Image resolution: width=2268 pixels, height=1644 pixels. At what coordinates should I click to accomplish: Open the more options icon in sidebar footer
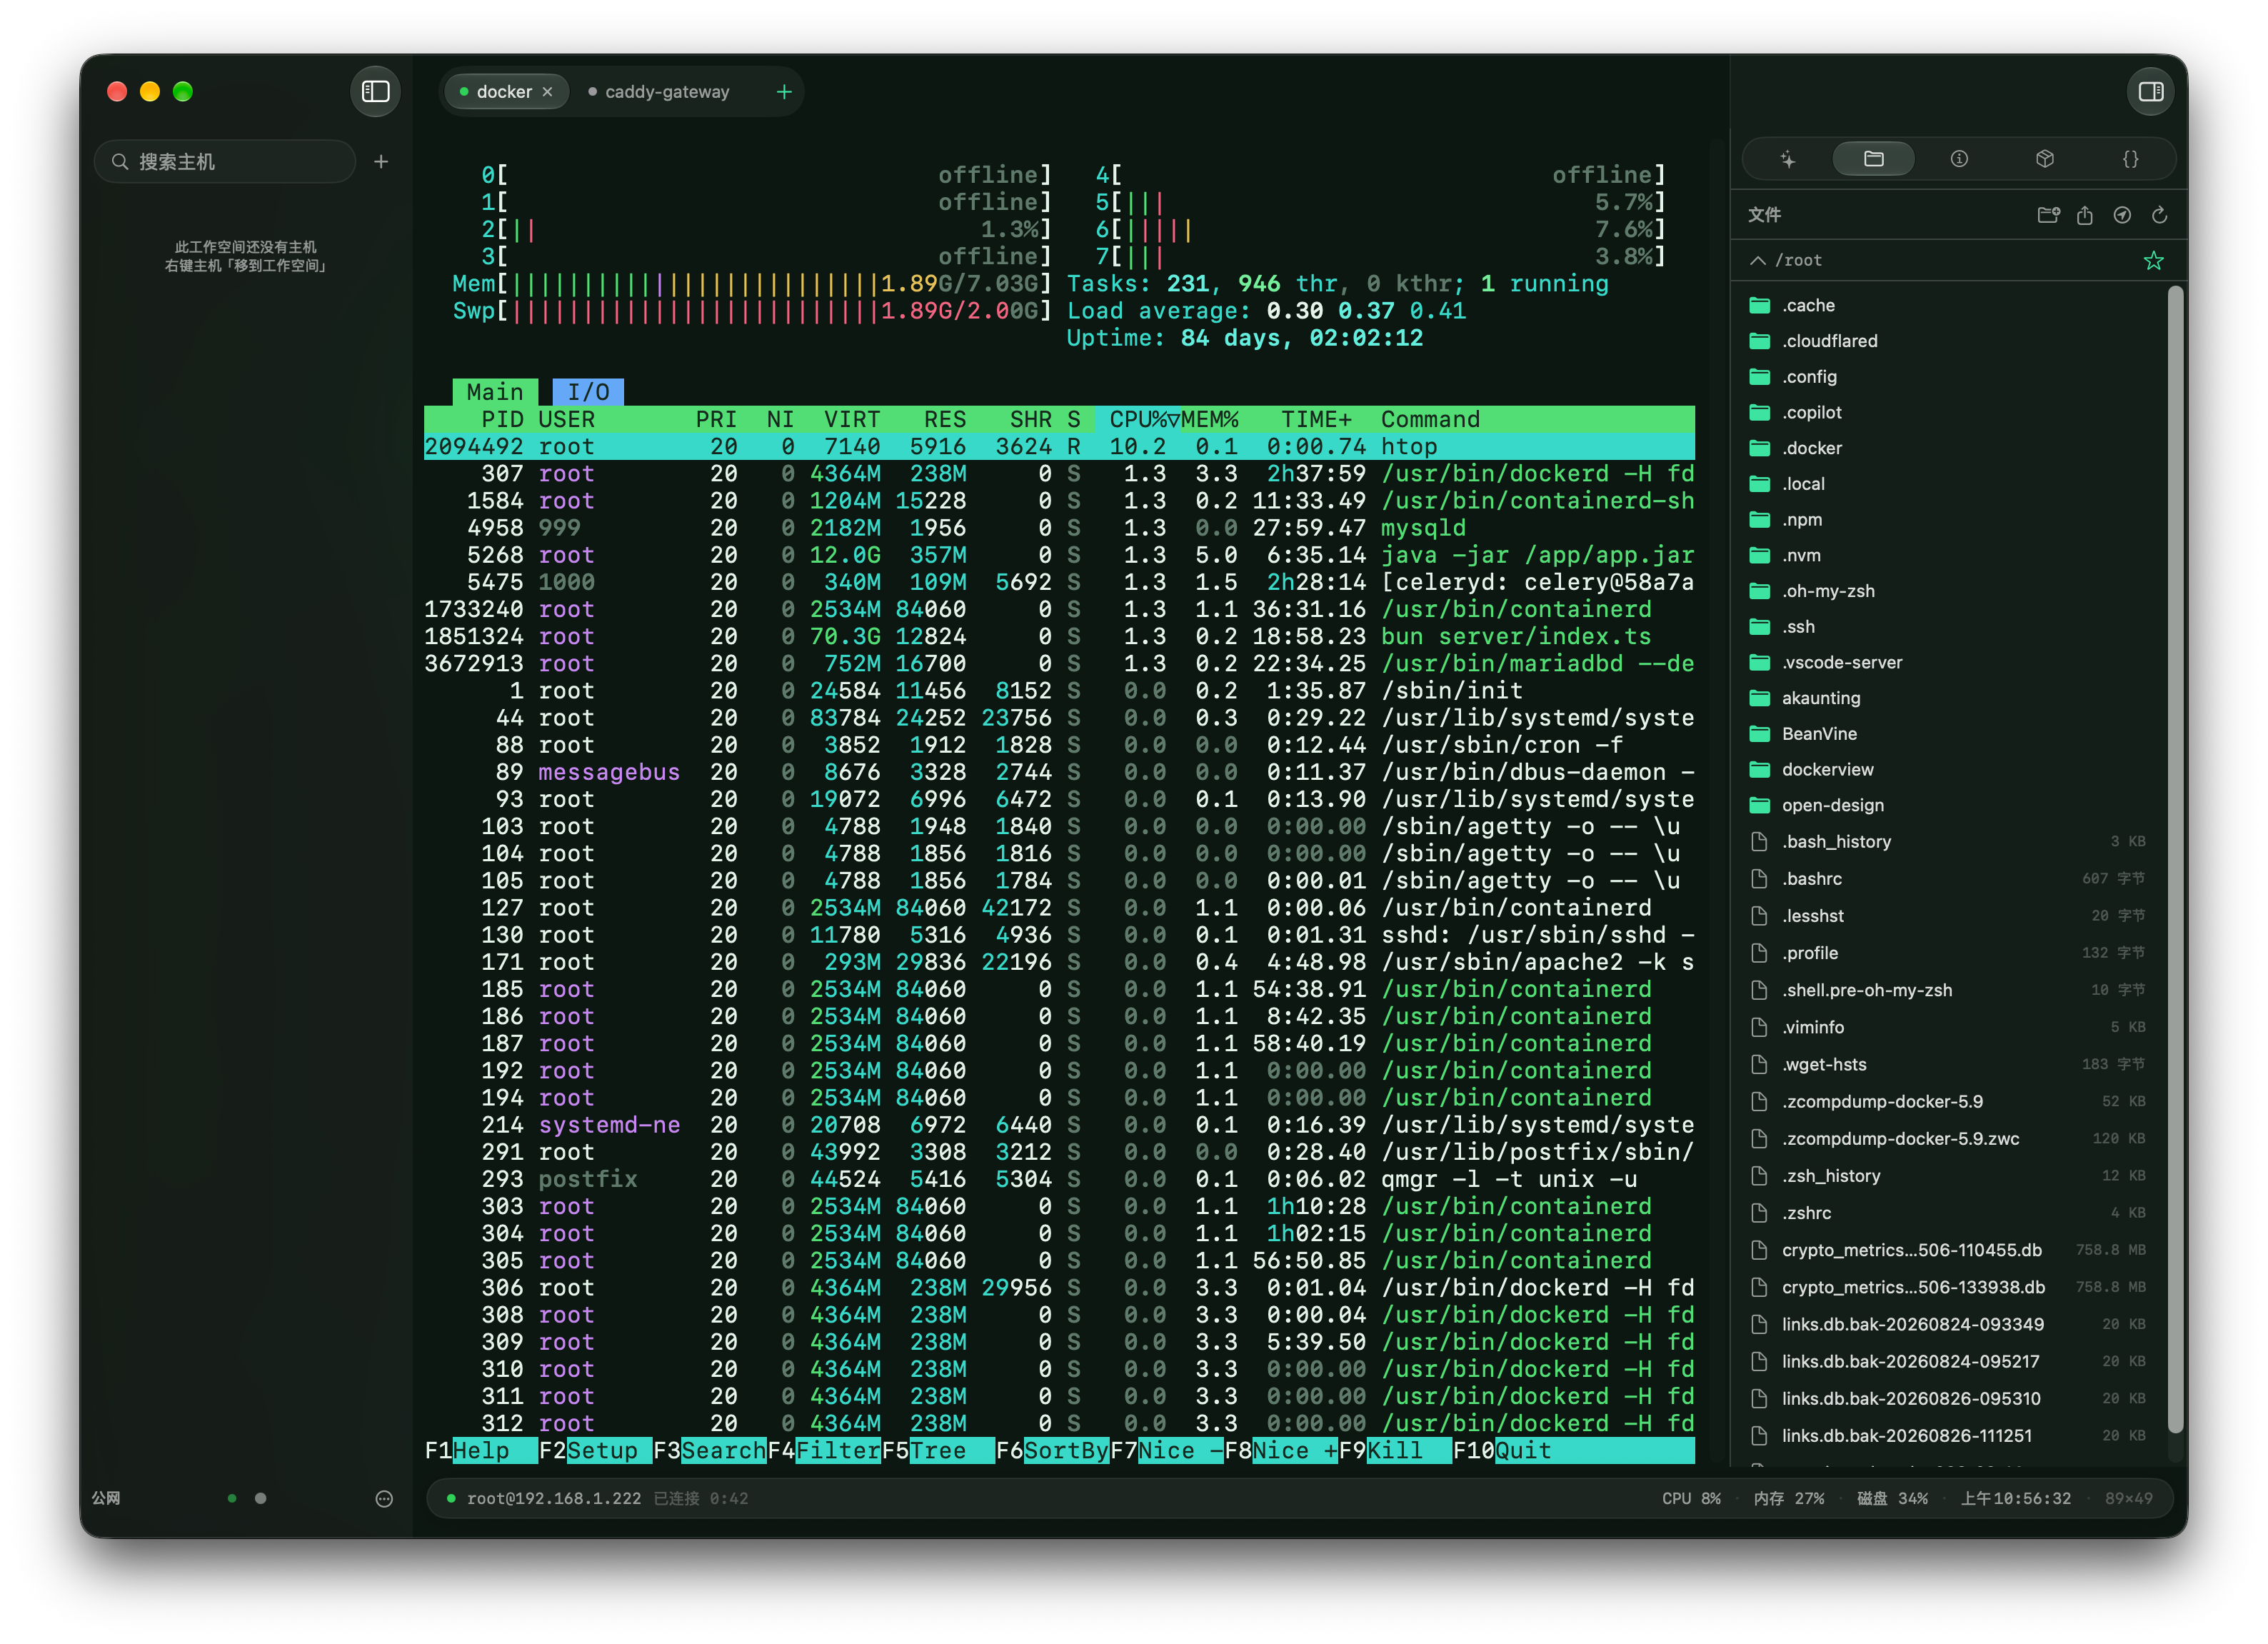[384, 1499]
